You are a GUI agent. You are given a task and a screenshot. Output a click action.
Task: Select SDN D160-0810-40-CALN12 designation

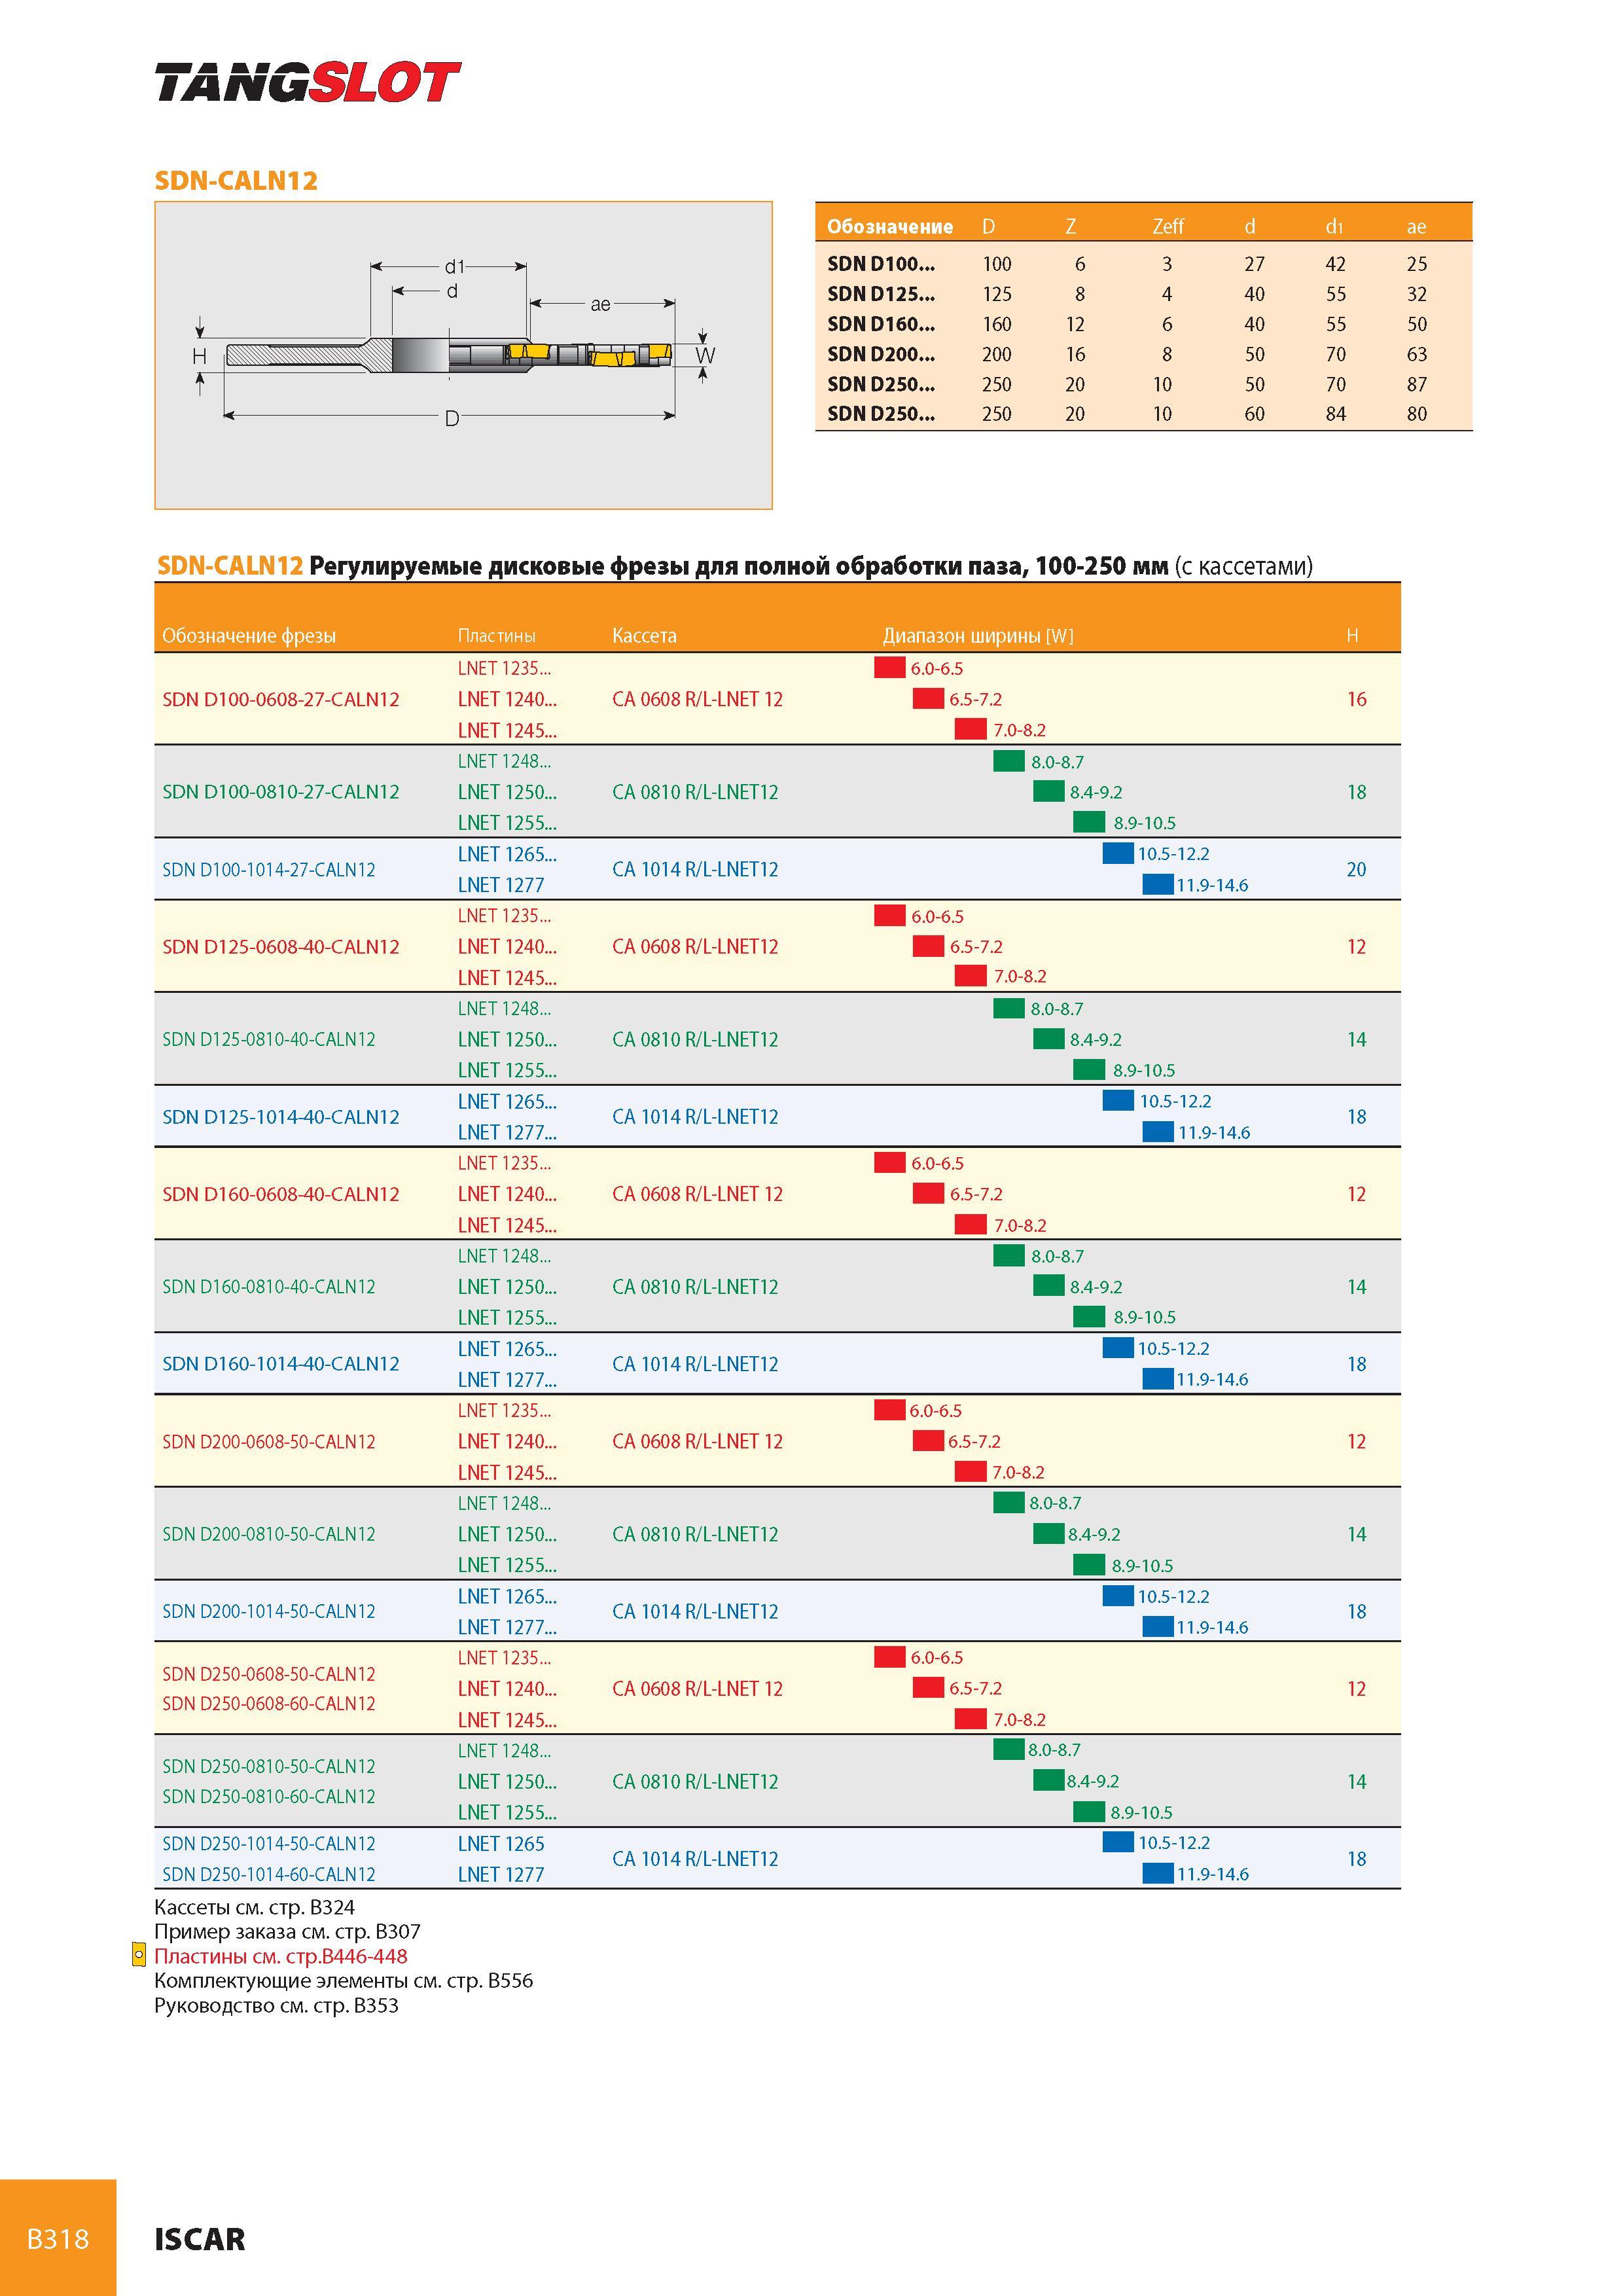click(269, 1287)
